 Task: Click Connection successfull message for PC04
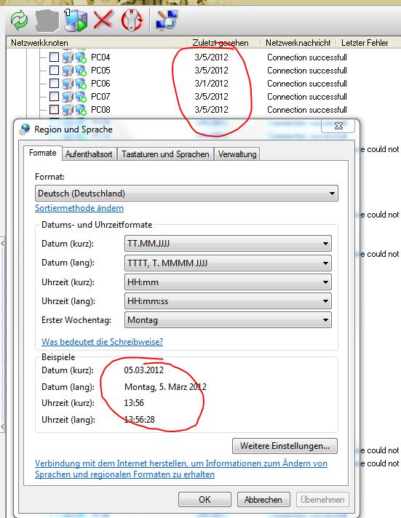[307, 57]
